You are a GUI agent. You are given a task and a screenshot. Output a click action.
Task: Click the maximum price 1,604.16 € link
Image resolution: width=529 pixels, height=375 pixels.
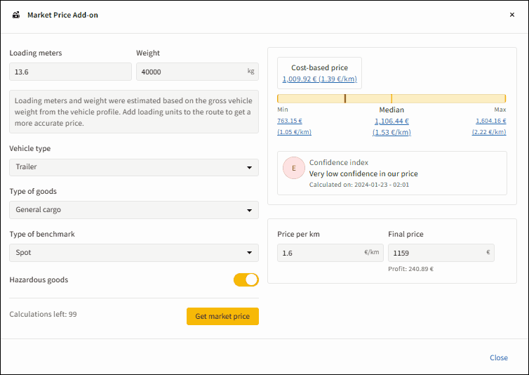(x=490, y=121)
